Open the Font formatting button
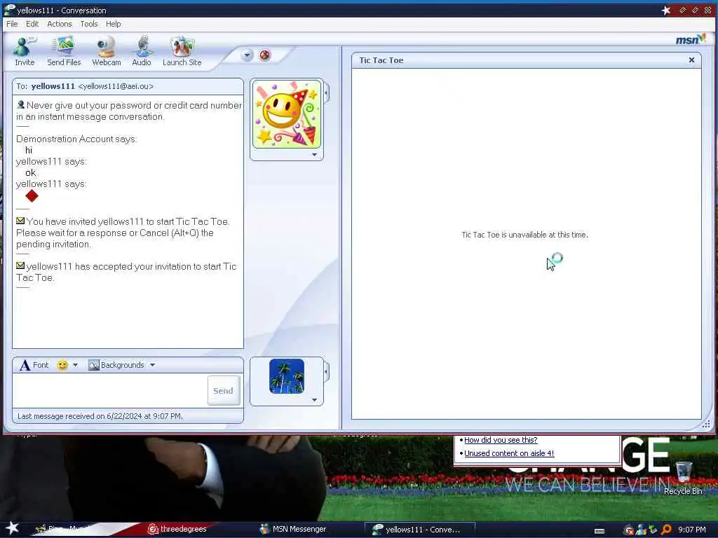This screenshot has height=538, width=718. click(x=34, y=365)
